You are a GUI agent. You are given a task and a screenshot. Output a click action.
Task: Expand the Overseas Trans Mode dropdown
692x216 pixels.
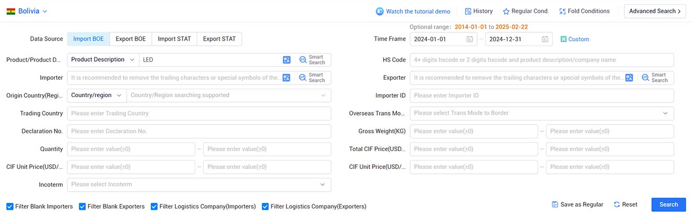point(542,113)
